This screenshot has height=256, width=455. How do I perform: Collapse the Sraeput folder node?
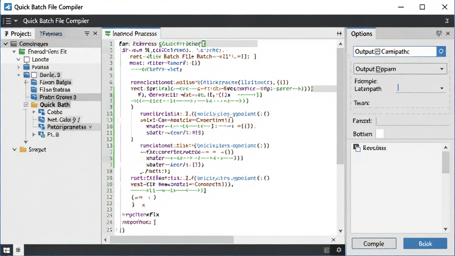point(14,149)
